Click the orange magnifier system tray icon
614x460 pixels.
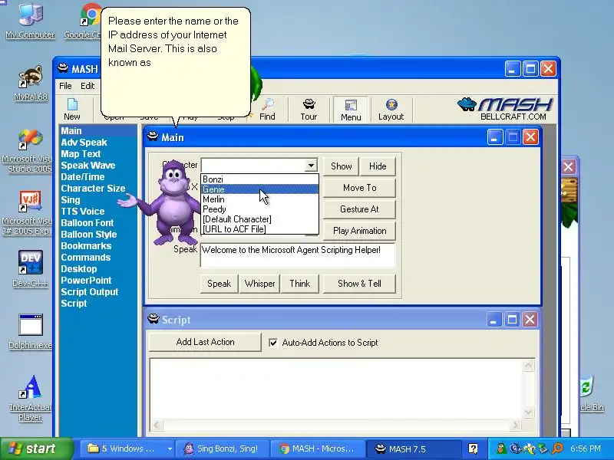pyautogui.click(x=557, y=449)
